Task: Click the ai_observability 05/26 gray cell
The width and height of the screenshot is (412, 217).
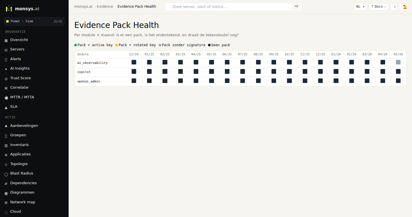Action: pyautogui.click(x=398, y=62)
